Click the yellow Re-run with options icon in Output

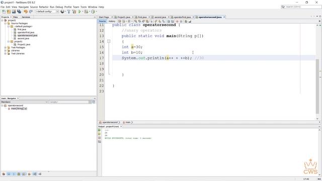[x=100, y=134]
